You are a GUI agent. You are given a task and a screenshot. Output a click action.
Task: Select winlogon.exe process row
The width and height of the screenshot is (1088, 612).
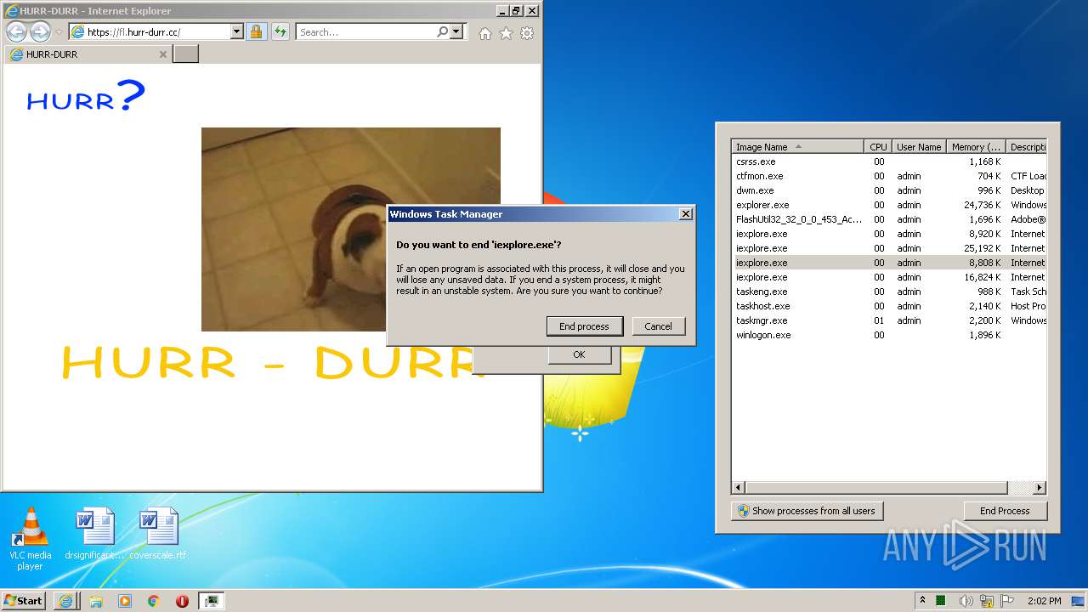[889, 335]
